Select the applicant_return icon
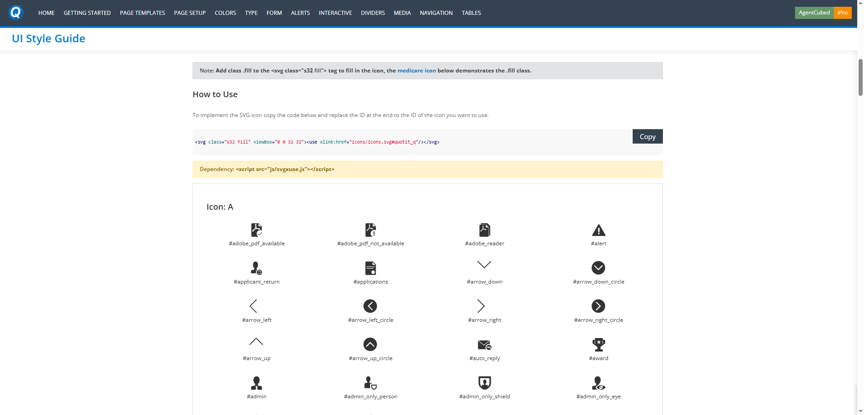 [x=257, y=268]
